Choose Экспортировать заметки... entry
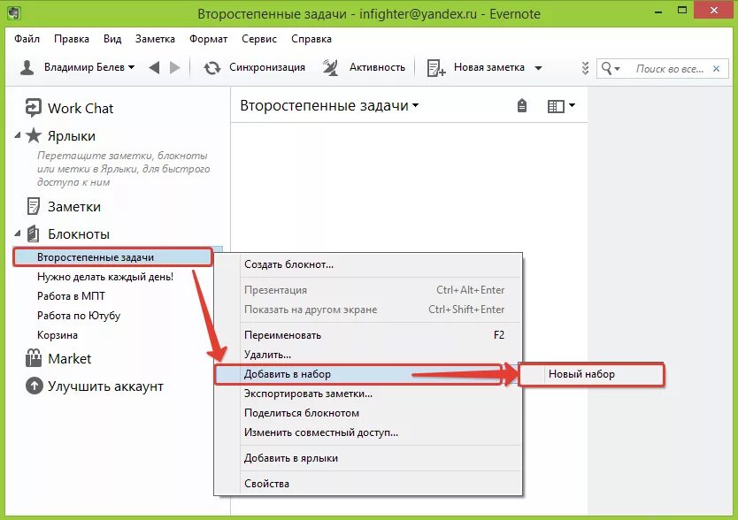 pos(368,394)
